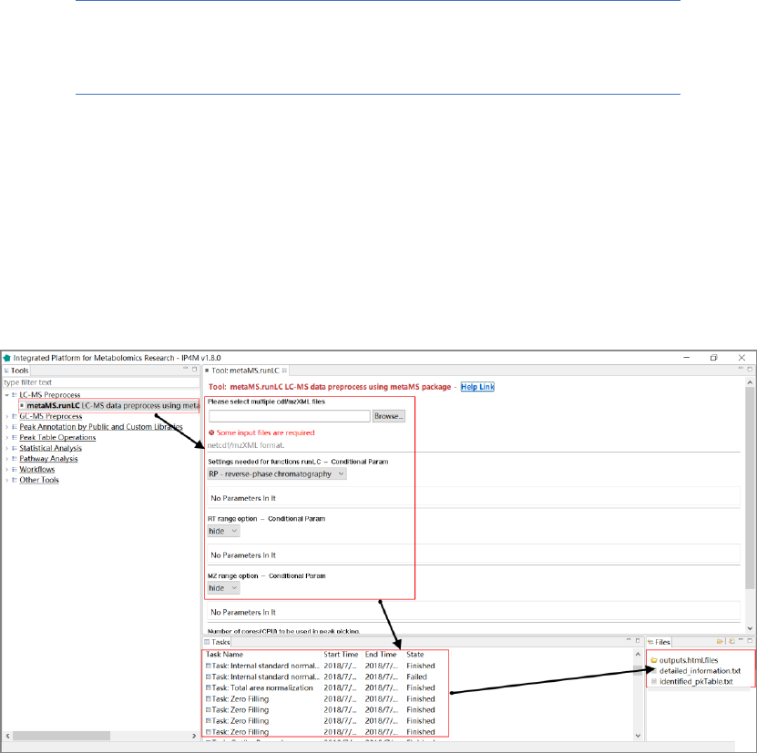
Task: Expand the GC-MS Preprocess tree node
Action: coord(6,416)
